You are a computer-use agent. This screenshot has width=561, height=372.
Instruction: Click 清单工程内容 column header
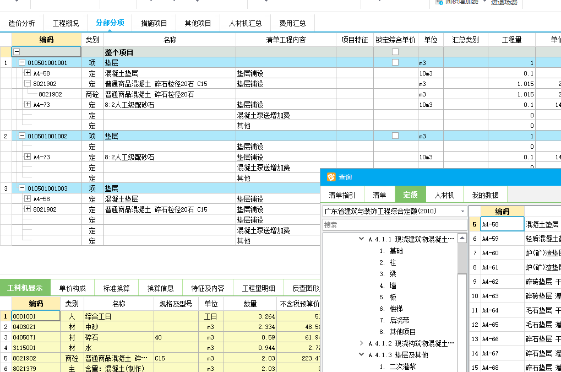pyautogui.click(x=286, y=40)
